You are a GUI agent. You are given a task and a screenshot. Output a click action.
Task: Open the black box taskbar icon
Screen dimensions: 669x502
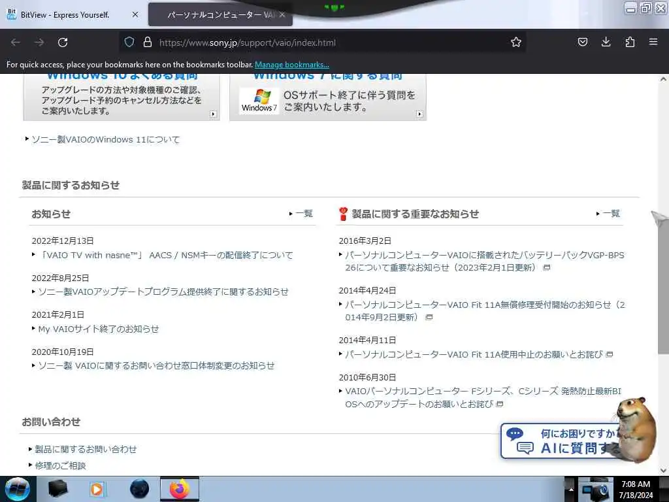pos(57,489)
